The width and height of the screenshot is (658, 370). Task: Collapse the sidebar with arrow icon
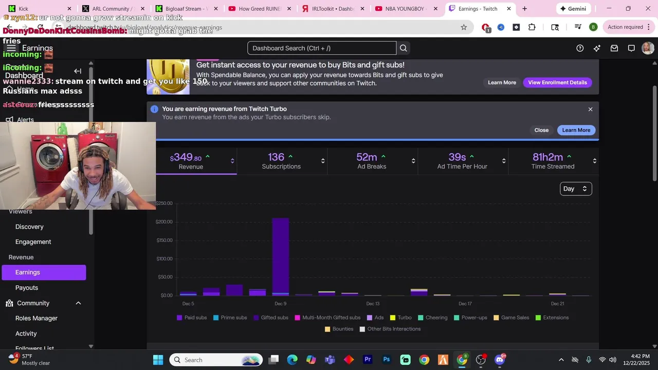[x=78, y=71]
